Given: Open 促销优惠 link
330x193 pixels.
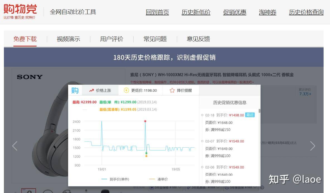Looking at the screenshot, I should (235, 12).
